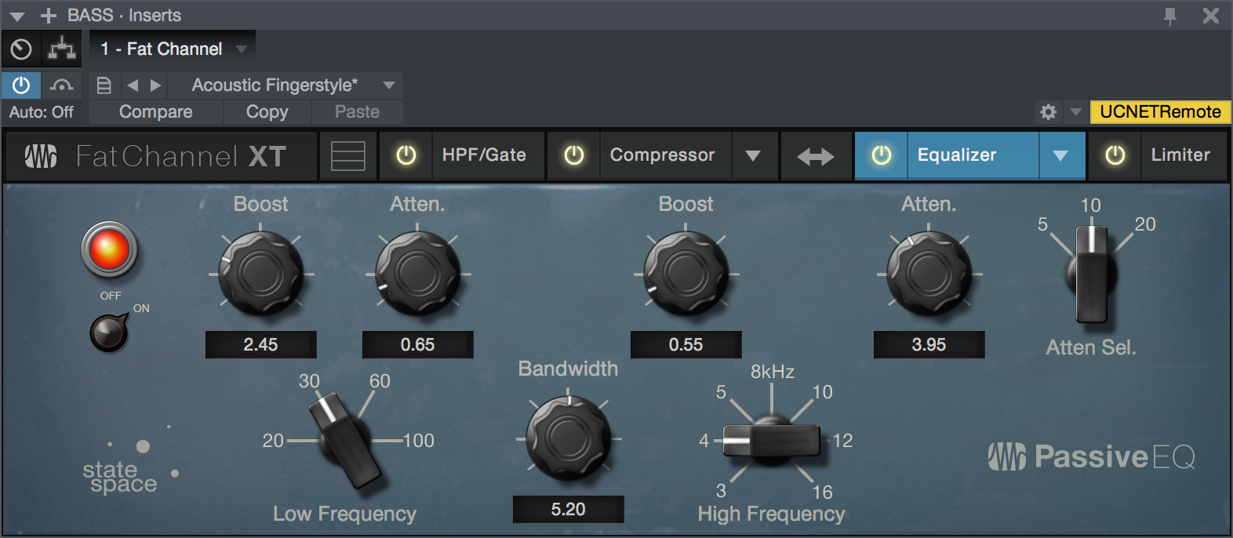This screenshot has height=538, width=1233.
Task: Pin the plugin window
Action: pyautogui.click(x=1170, y=16)
